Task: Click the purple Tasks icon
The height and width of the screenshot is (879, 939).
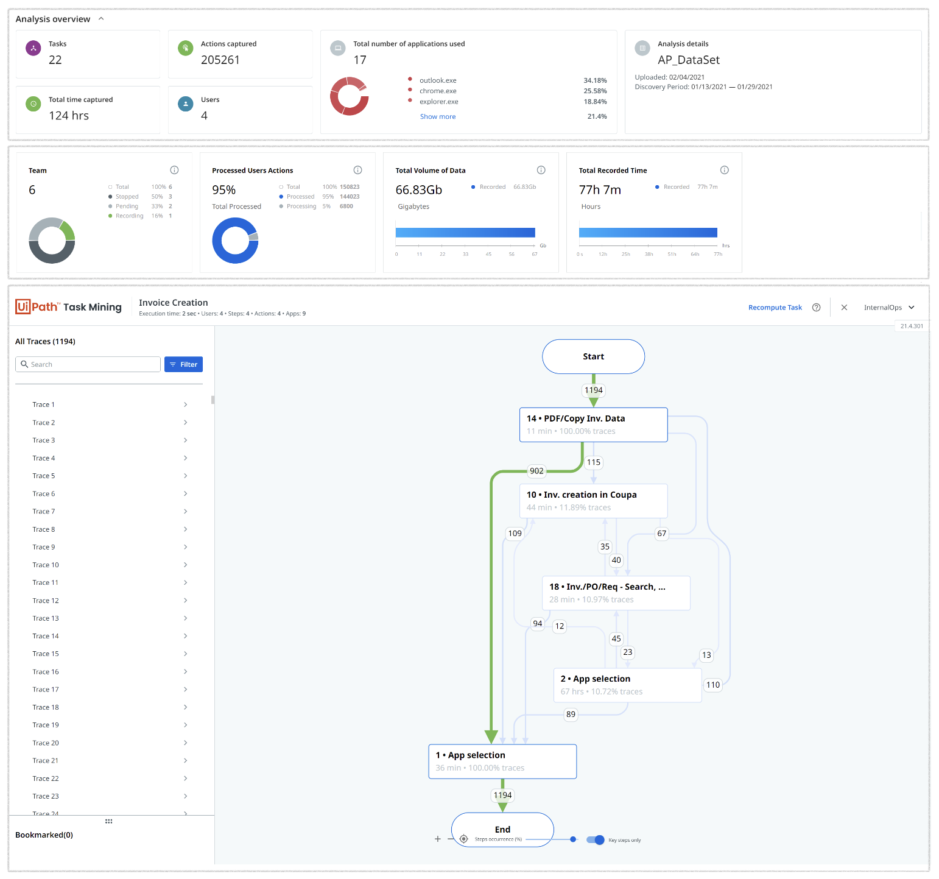Action: (x=33, y=48)
